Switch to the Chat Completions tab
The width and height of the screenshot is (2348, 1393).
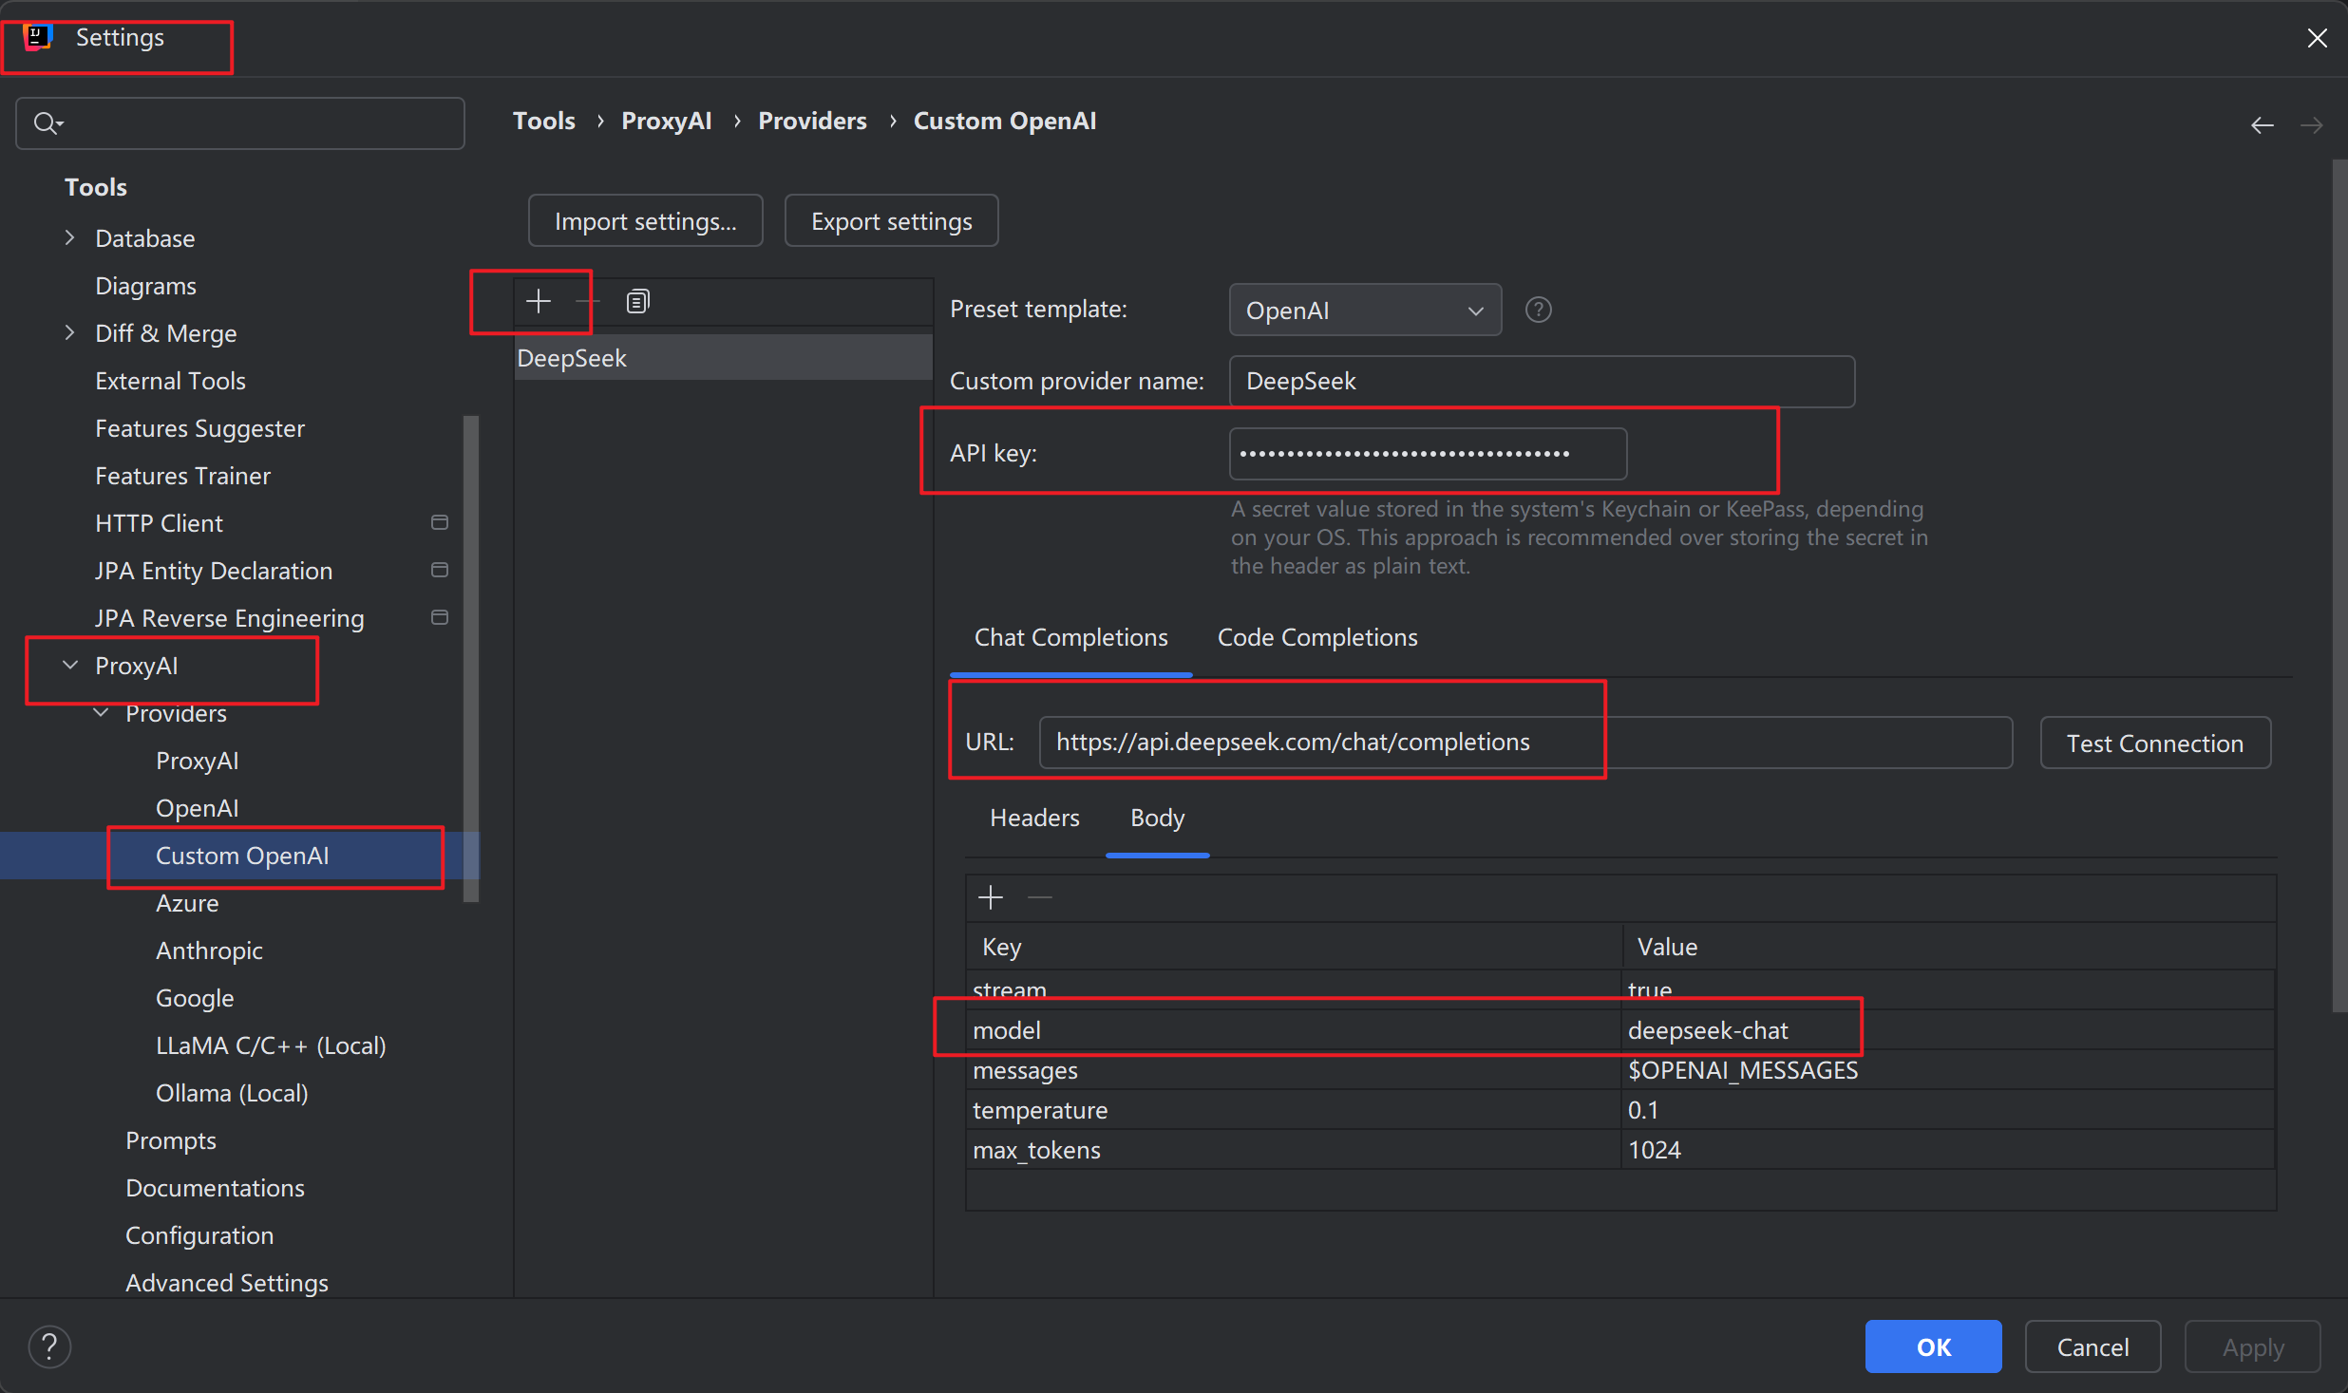click(x=1071, y=638)
